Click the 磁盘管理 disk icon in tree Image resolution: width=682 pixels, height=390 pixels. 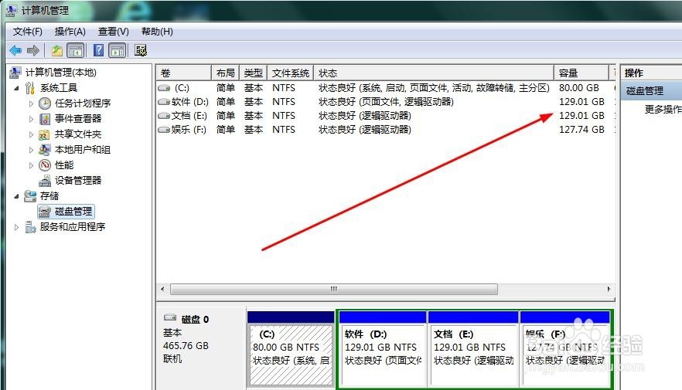click(45, 212)
